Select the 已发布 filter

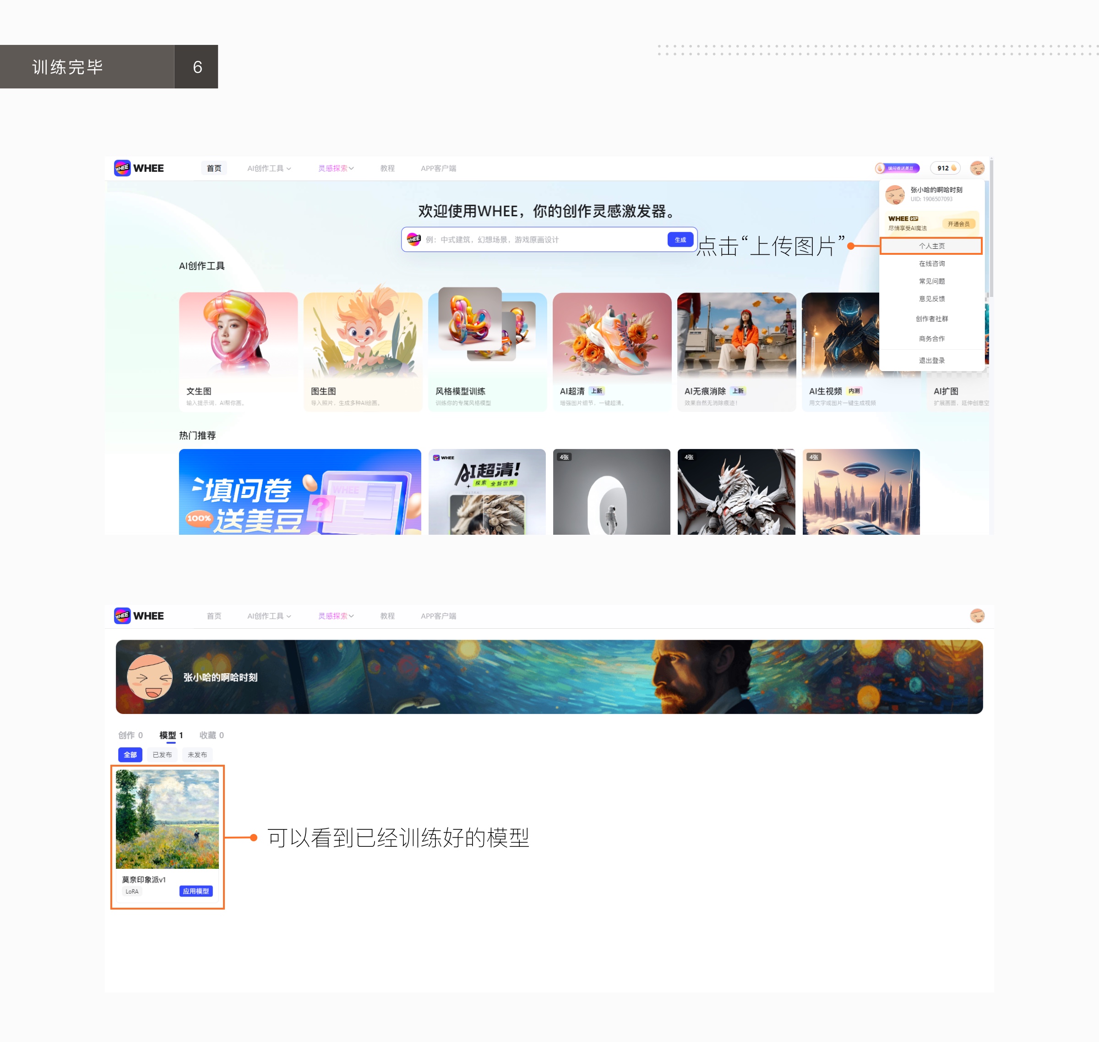pyautogui.click(x=162, y=754)
